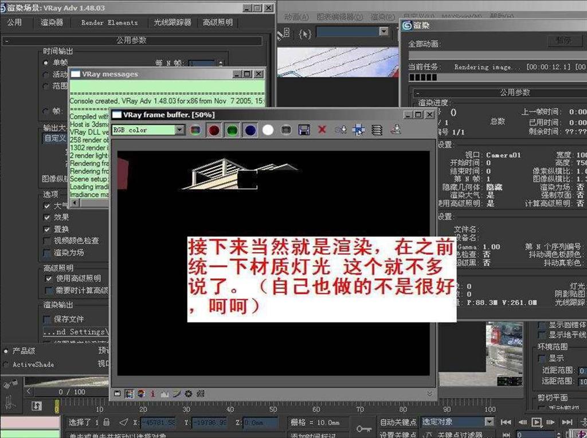587x438 pixels.
Task: Click the dark round icon in frame buffer bottom bar
Action: pyautogui.click(x=188, y=393)
